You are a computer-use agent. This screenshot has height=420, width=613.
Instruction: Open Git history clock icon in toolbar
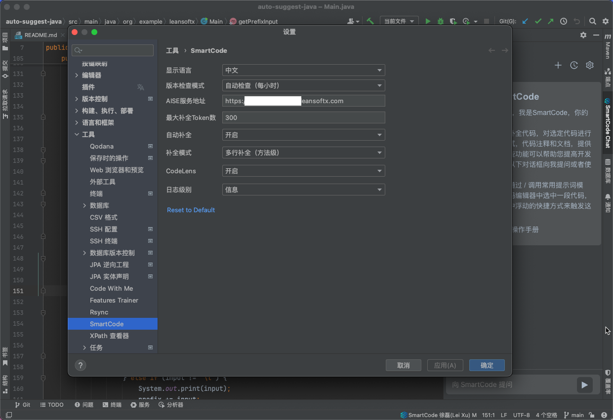564,21
